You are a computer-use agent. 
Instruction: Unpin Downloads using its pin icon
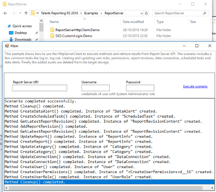(36, 40)
